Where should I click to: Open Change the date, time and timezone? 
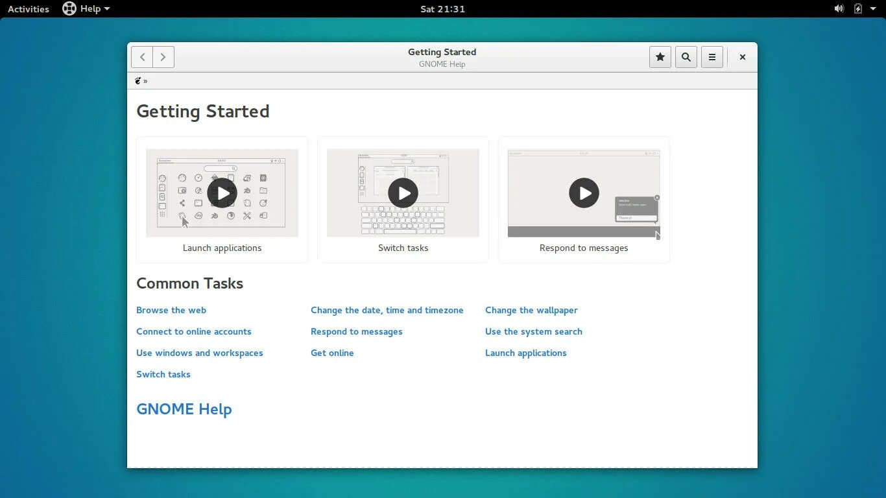pyautogui.click(x=387, y=310)
